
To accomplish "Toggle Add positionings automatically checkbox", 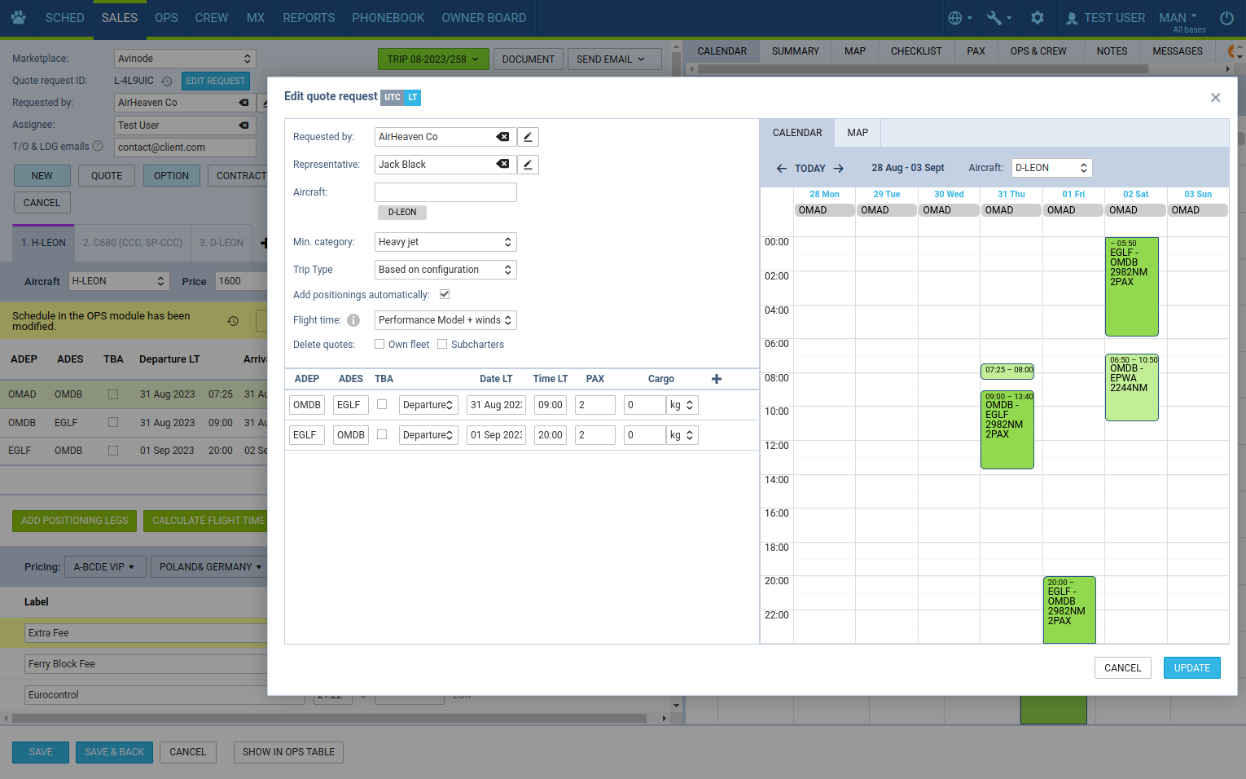I will coord(445,294).
